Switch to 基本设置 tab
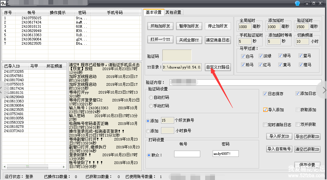Image resolution: width=327 pixels, height=180 pixels. (154, 12)
